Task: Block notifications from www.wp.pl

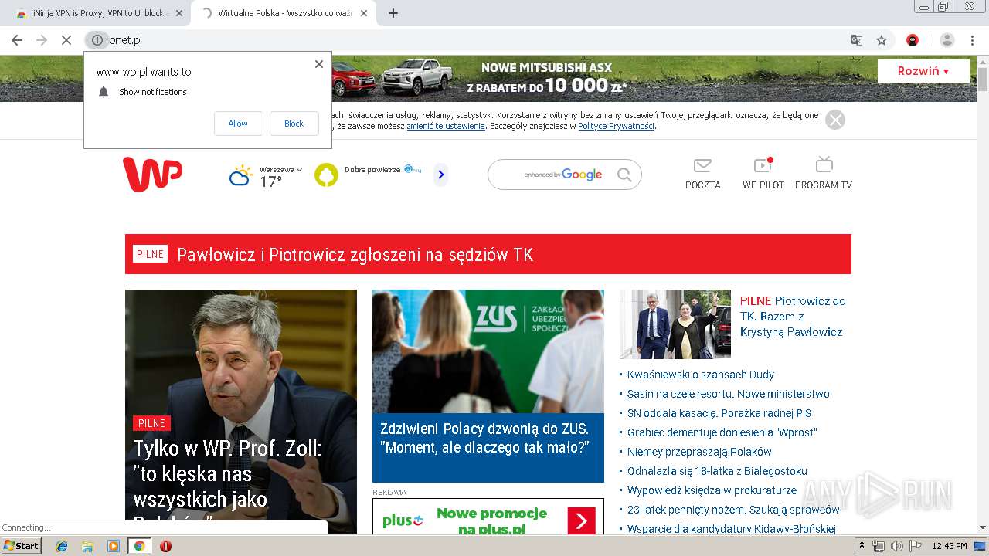Action: [x=294, y=124]
